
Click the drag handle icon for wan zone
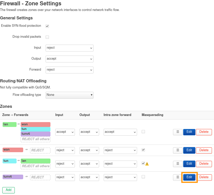[x=178, y=150]
